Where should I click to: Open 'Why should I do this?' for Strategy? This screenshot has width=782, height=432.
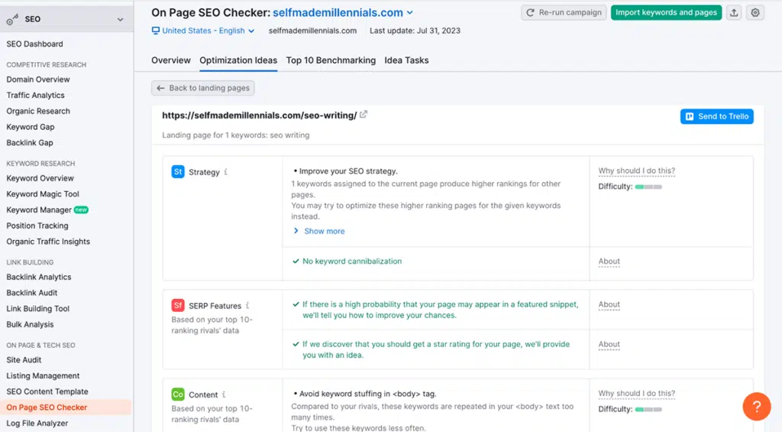click(636, 171)
